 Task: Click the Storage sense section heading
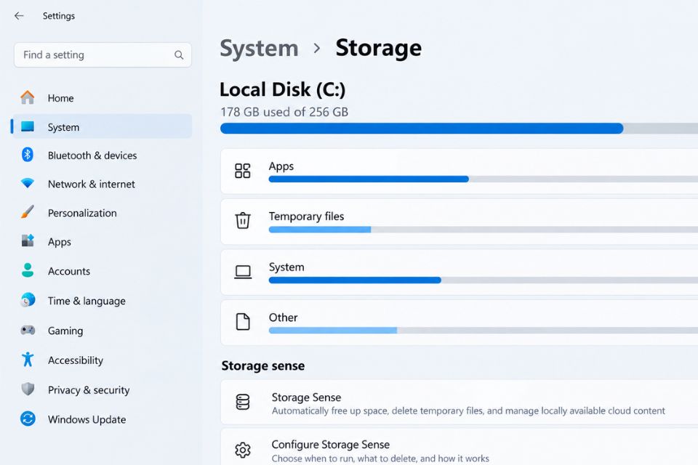263,365
